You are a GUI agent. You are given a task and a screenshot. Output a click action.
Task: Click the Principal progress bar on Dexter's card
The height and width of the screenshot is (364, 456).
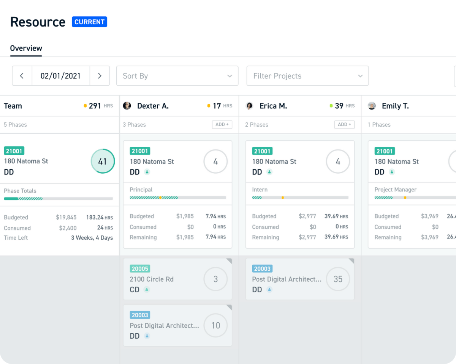[x=178, y=198]
